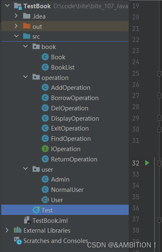Screen dimensions: 162x252
Task: Select the abstract User class icon
Action: click(x=45, y=200)
